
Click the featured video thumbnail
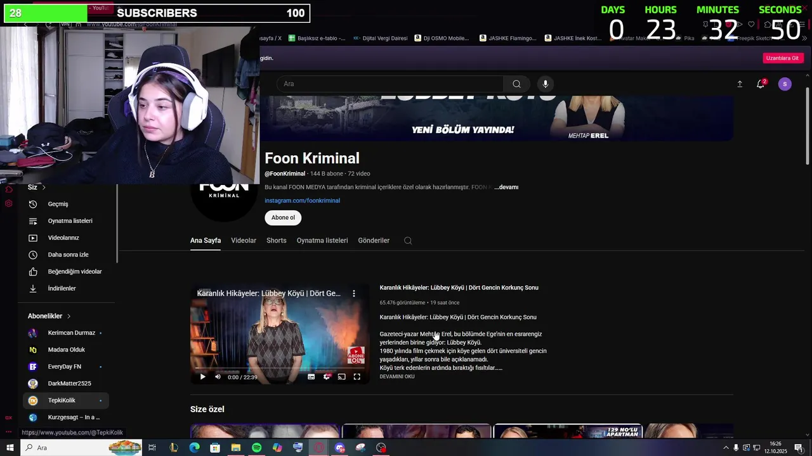[x=280, y=334]
